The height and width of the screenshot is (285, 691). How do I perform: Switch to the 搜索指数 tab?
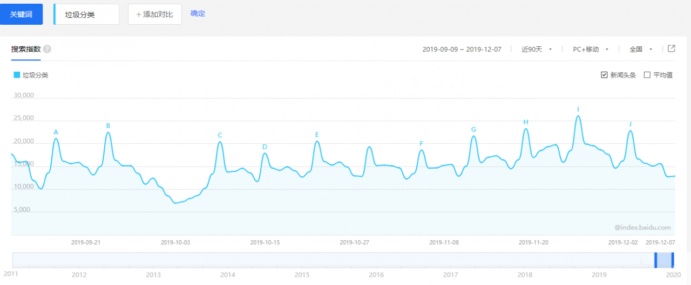click(26, 49)
